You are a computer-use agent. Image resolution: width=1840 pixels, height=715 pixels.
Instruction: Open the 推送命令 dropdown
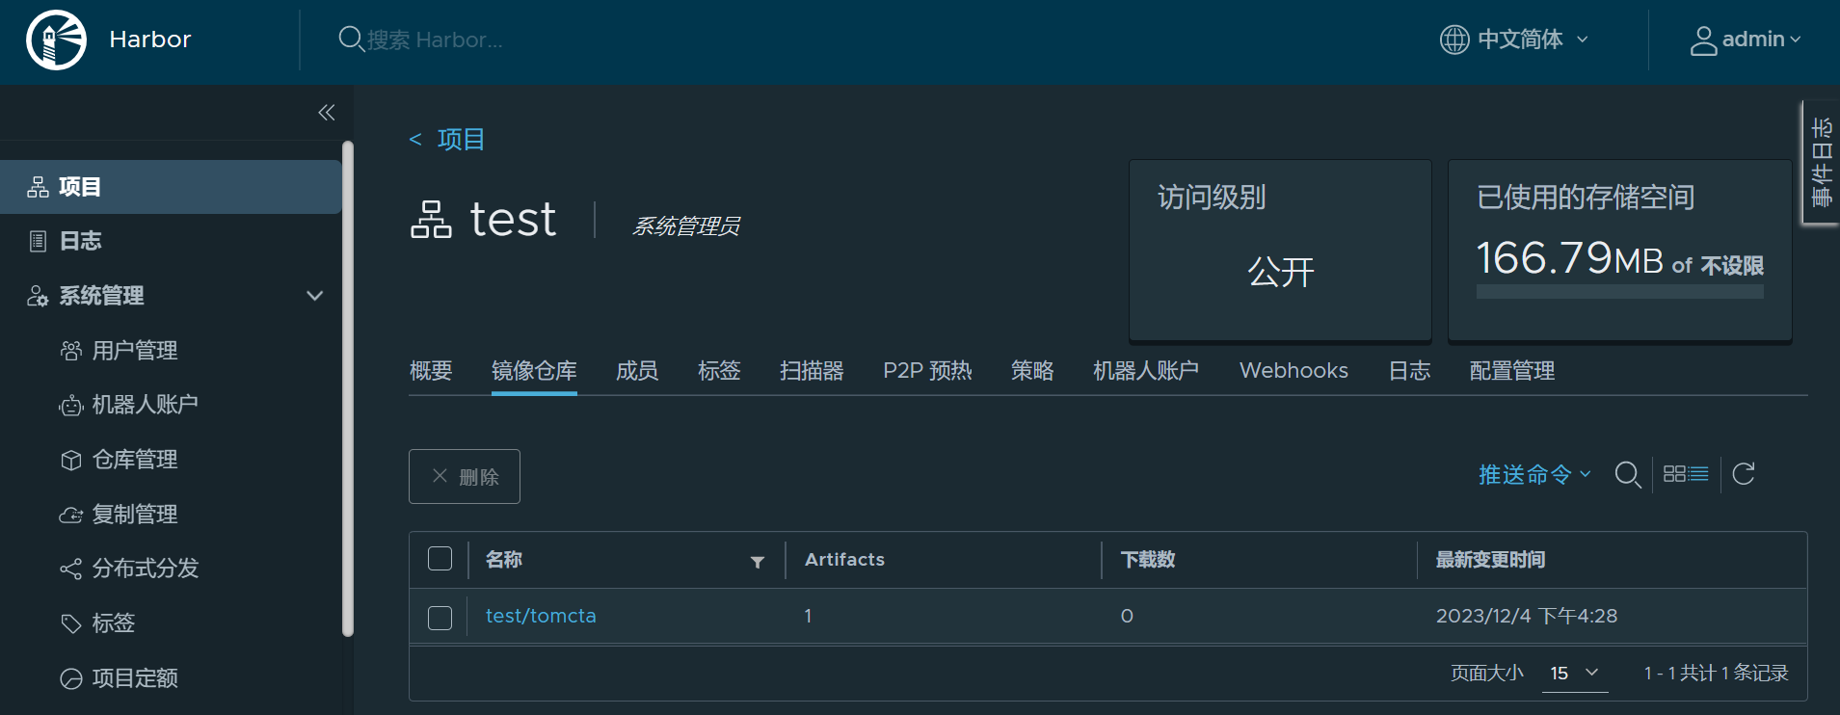click(x=1534, y=474)
